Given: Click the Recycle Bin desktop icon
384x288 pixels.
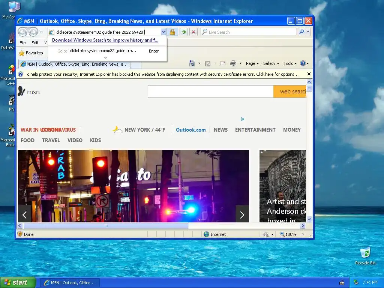Looking at the screenshot, I should click(x=365, y=256).
